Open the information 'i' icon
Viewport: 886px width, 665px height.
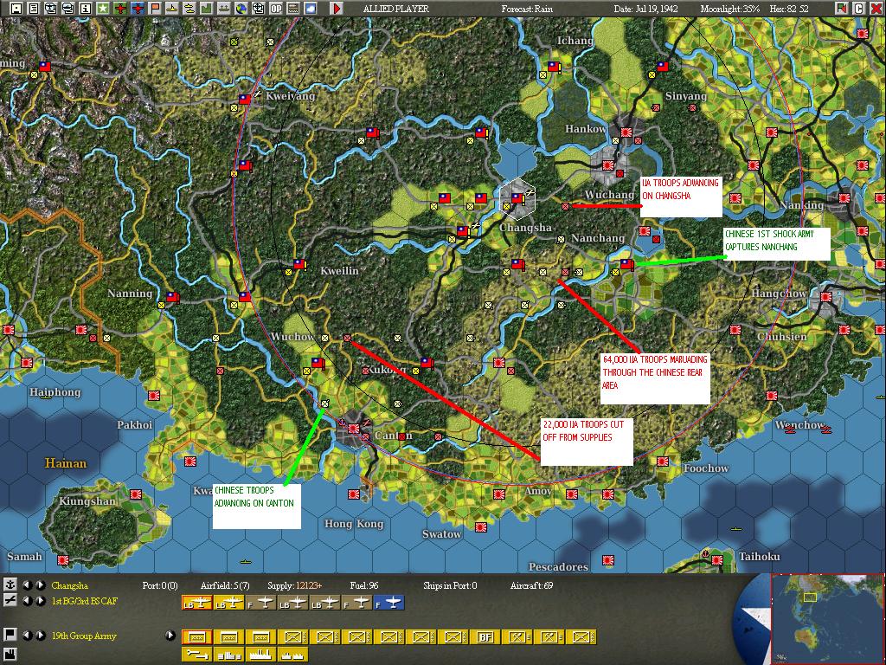click(86, 9)
